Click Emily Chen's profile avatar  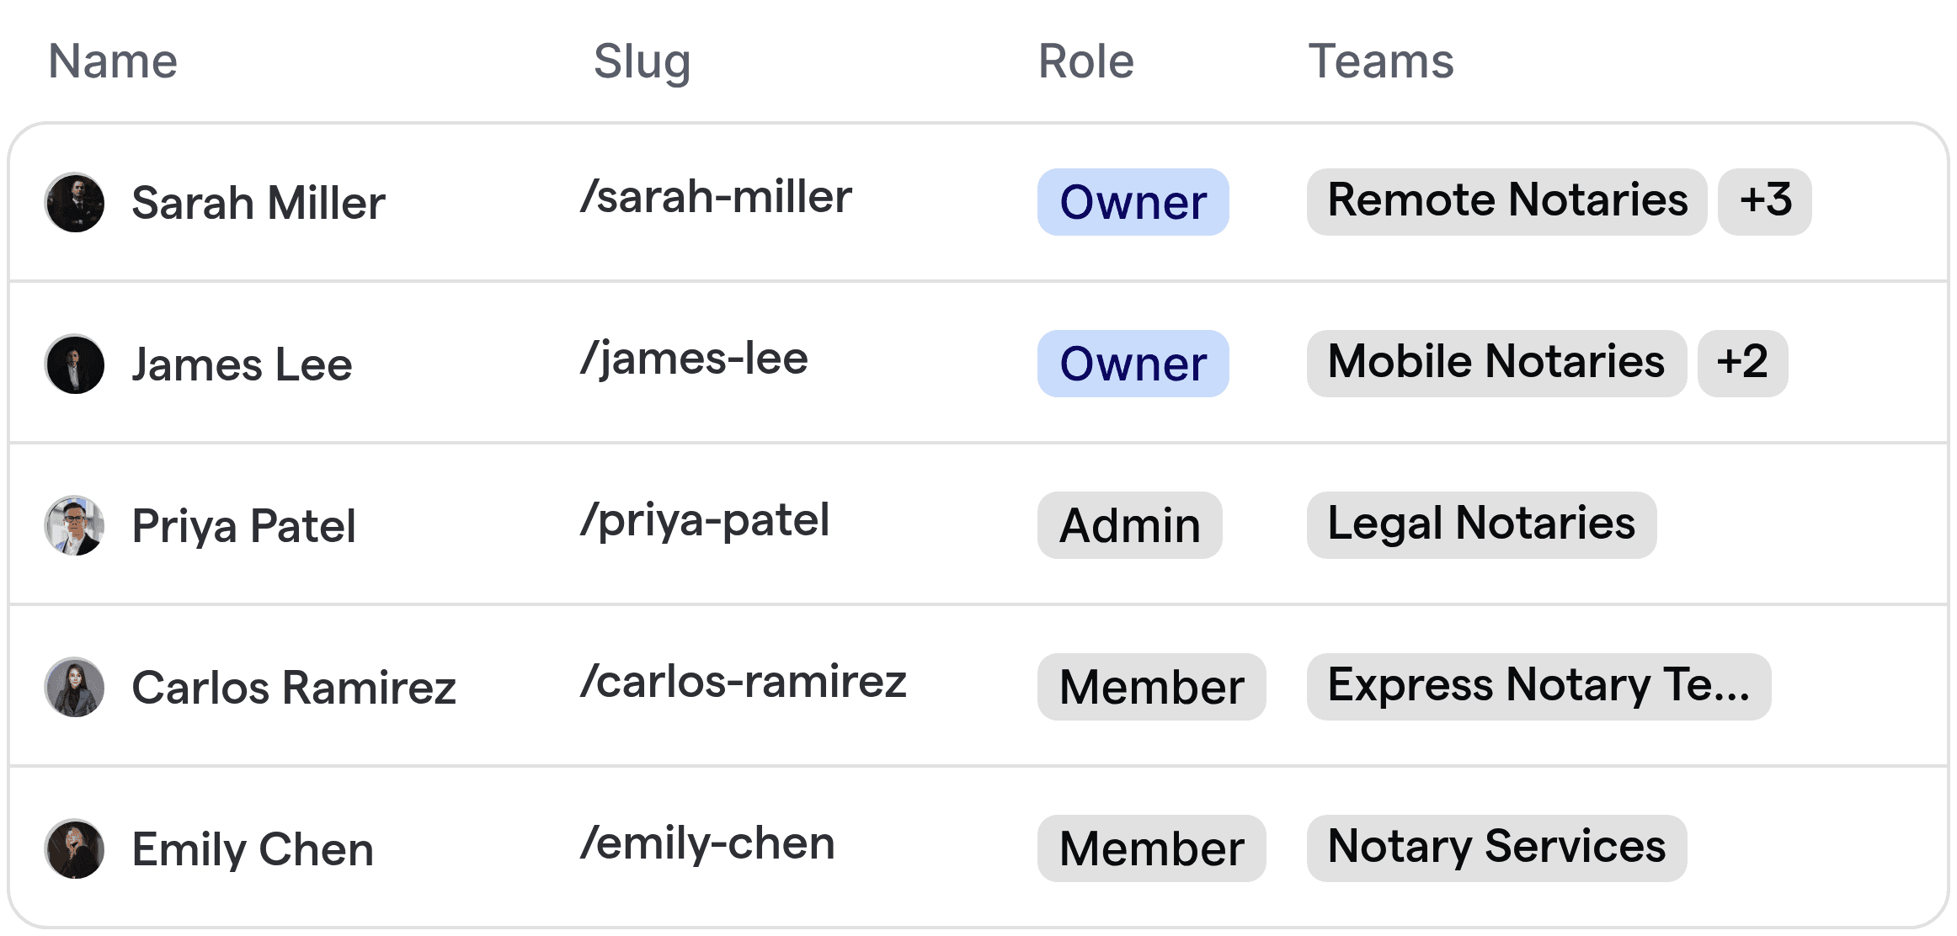click(x=75, y=848)
